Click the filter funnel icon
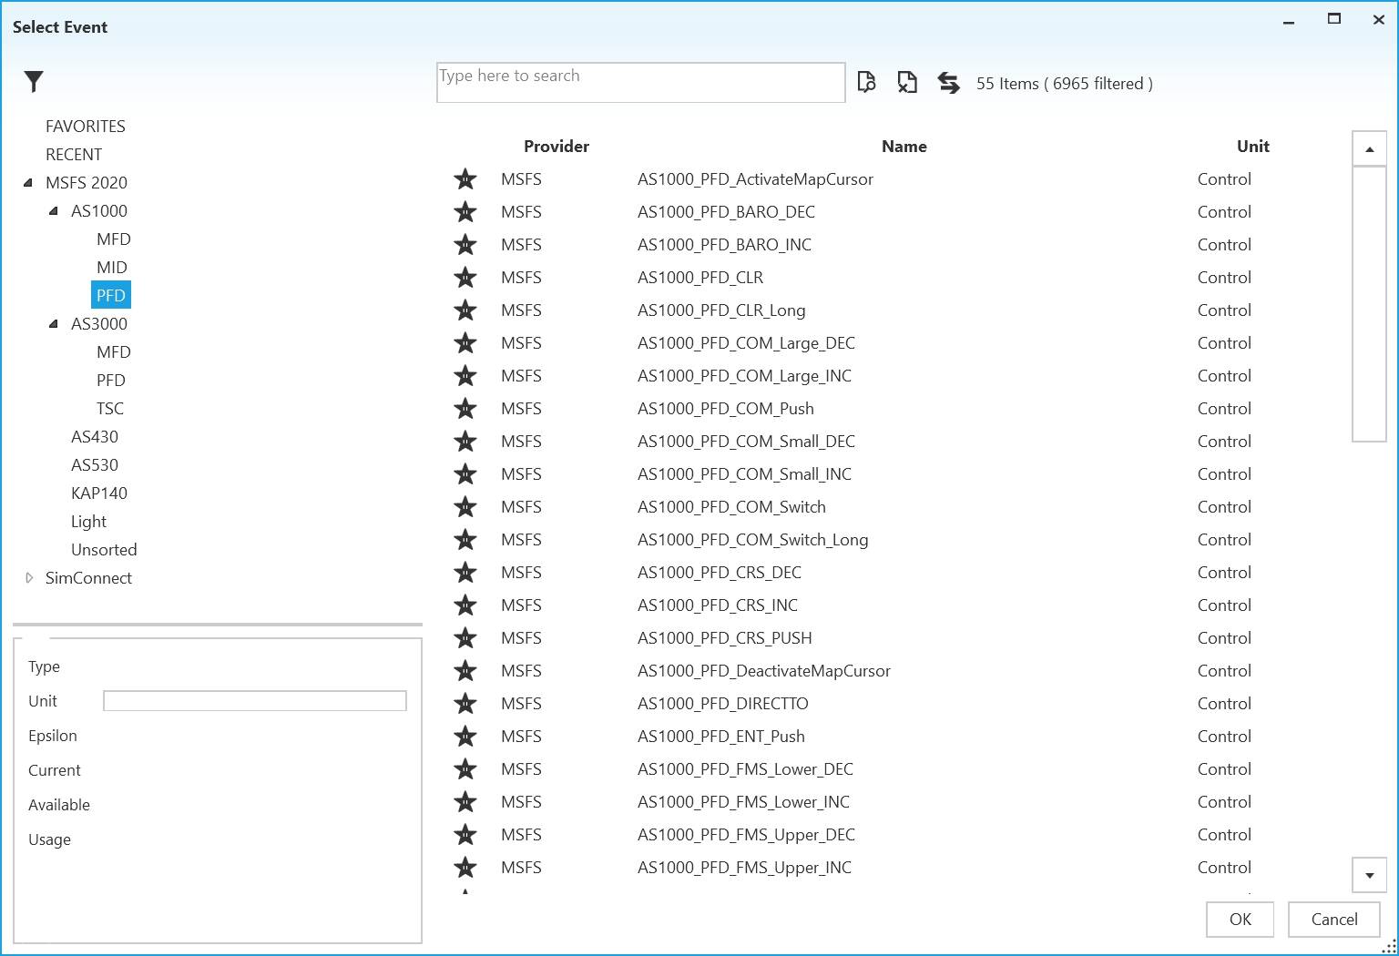 tap(34, 82)
